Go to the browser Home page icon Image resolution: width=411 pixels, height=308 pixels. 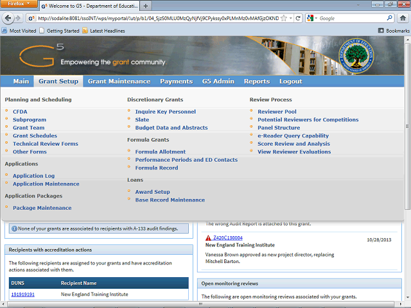click(x=403, y=18)
